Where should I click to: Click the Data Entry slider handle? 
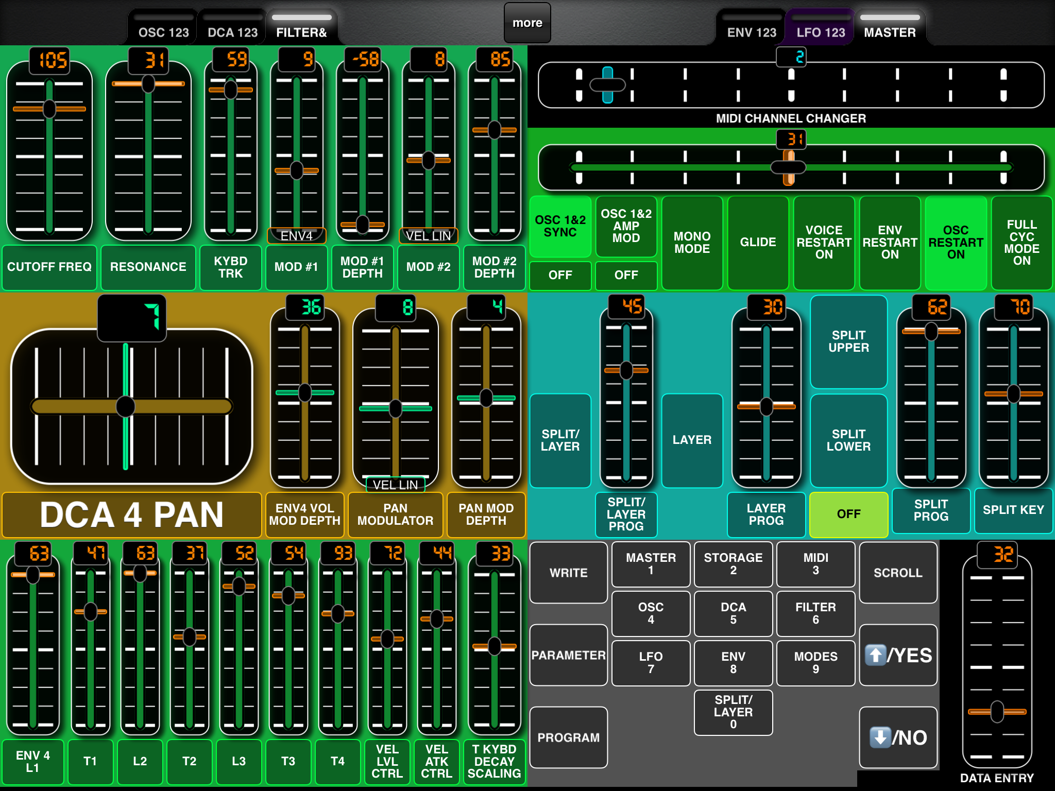[x=997, y=712]
